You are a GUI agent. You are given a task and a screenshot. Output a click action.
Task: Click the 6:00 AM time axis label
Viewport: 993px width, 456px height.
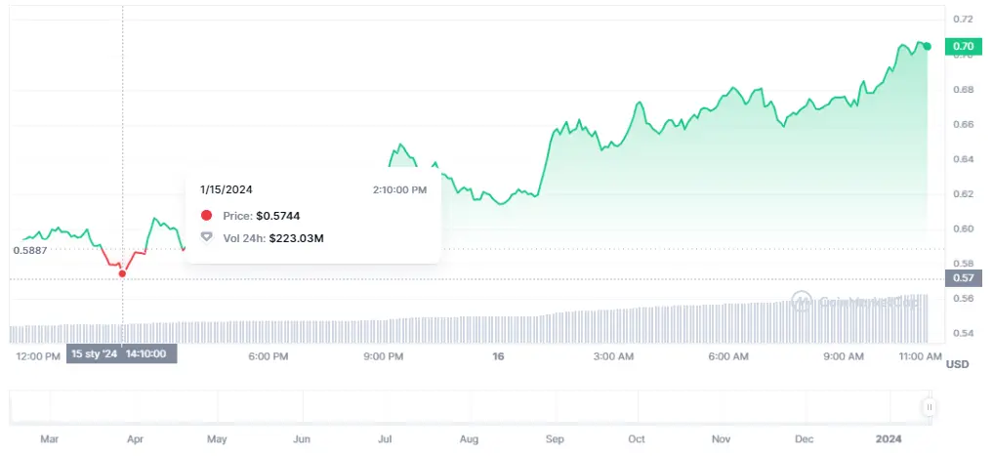click(728, 356)
